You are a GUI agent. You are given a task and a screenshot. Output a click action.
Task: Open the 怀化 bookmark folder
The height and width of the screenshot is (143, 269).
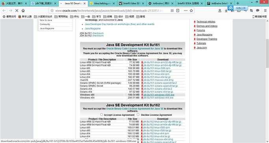74,16
